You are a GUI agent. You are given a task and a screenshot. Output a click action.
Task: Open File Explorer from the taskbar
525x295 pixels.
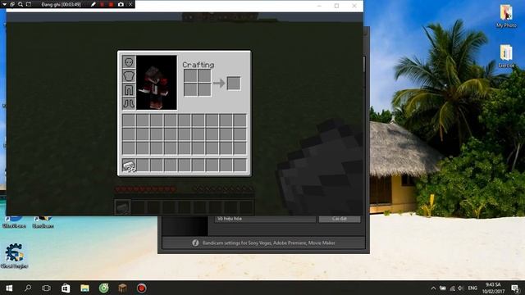click(84, 288)
